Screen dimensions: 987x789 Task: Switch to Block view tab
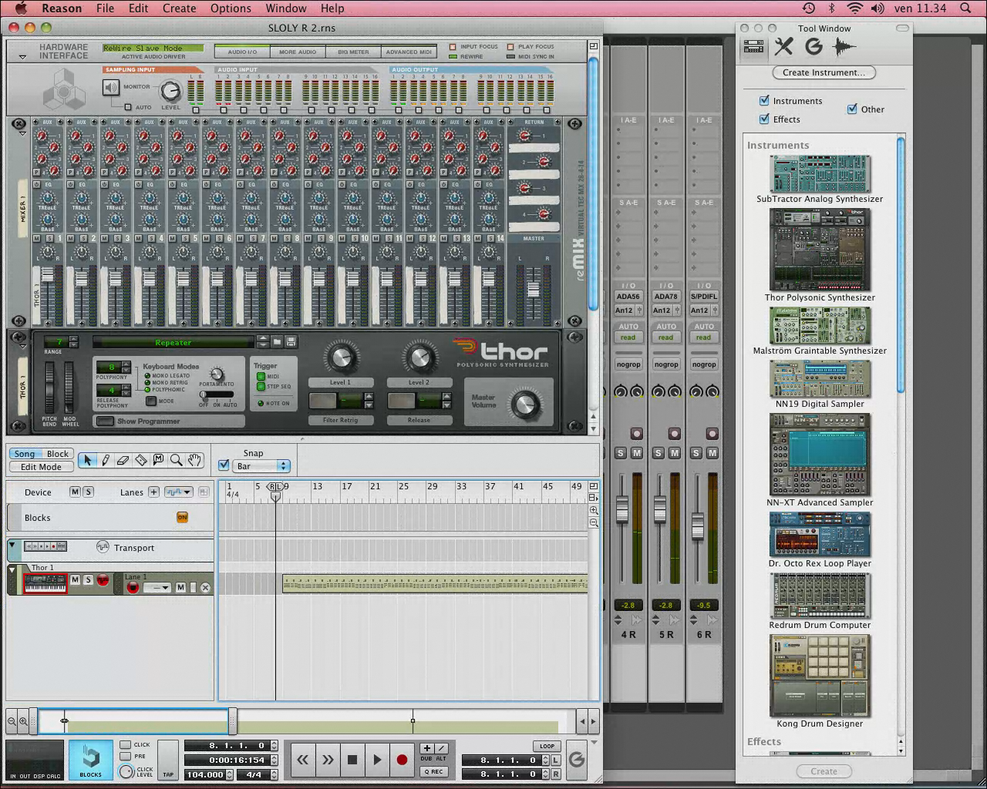(x=58, y=454)
